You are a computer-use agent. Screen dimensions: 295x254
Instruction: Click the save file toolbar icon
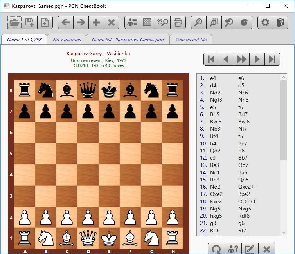30,22
